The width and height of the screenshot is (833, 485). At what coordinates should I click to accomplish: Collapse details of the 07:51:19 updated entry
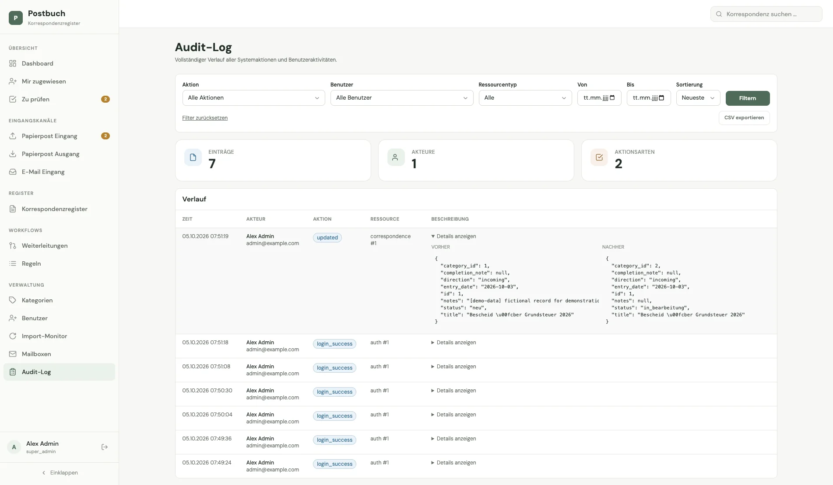point(453,236)
